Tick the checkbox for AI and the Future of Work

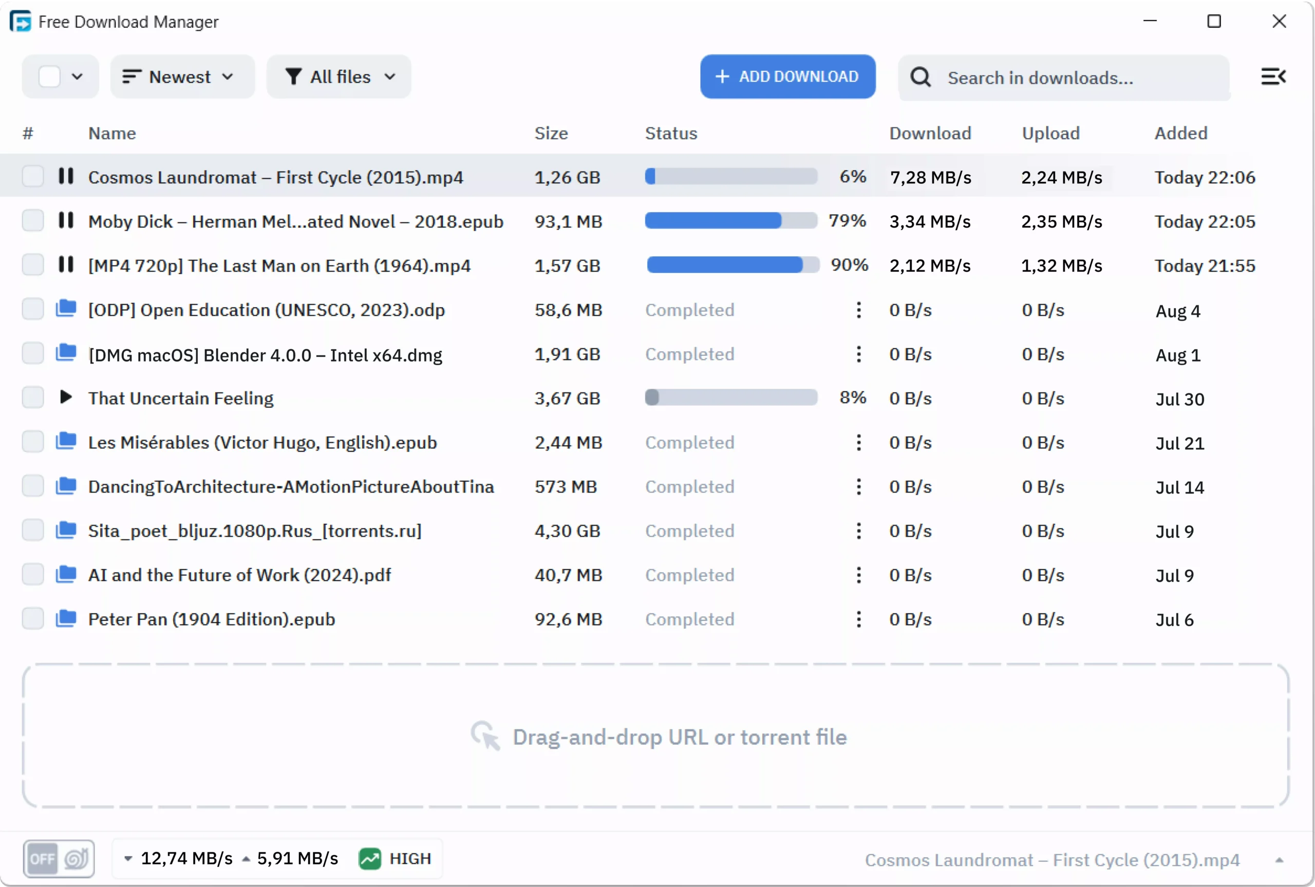tap(32, 575)
